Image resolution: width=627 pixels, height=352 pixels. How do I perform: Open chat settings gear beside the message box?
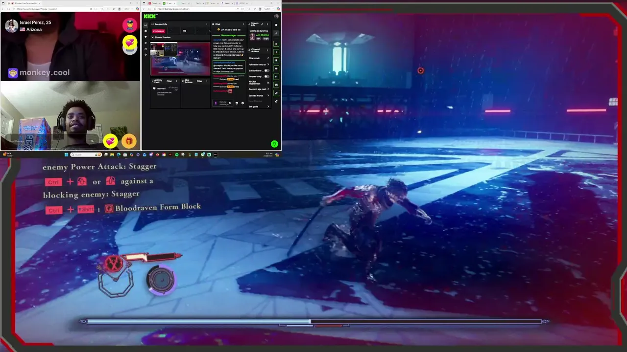tap(242, 103)
